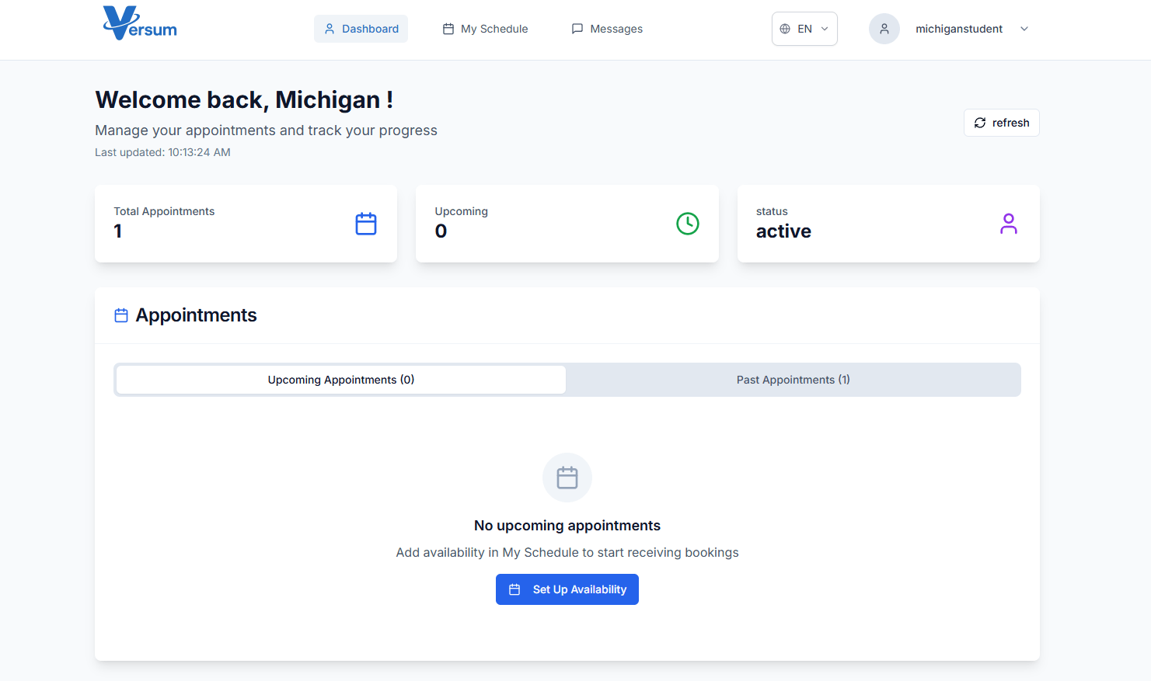Expand the michiganstudent account chevron
This screenshot has width=1151, height=681.
point(1024,29)
